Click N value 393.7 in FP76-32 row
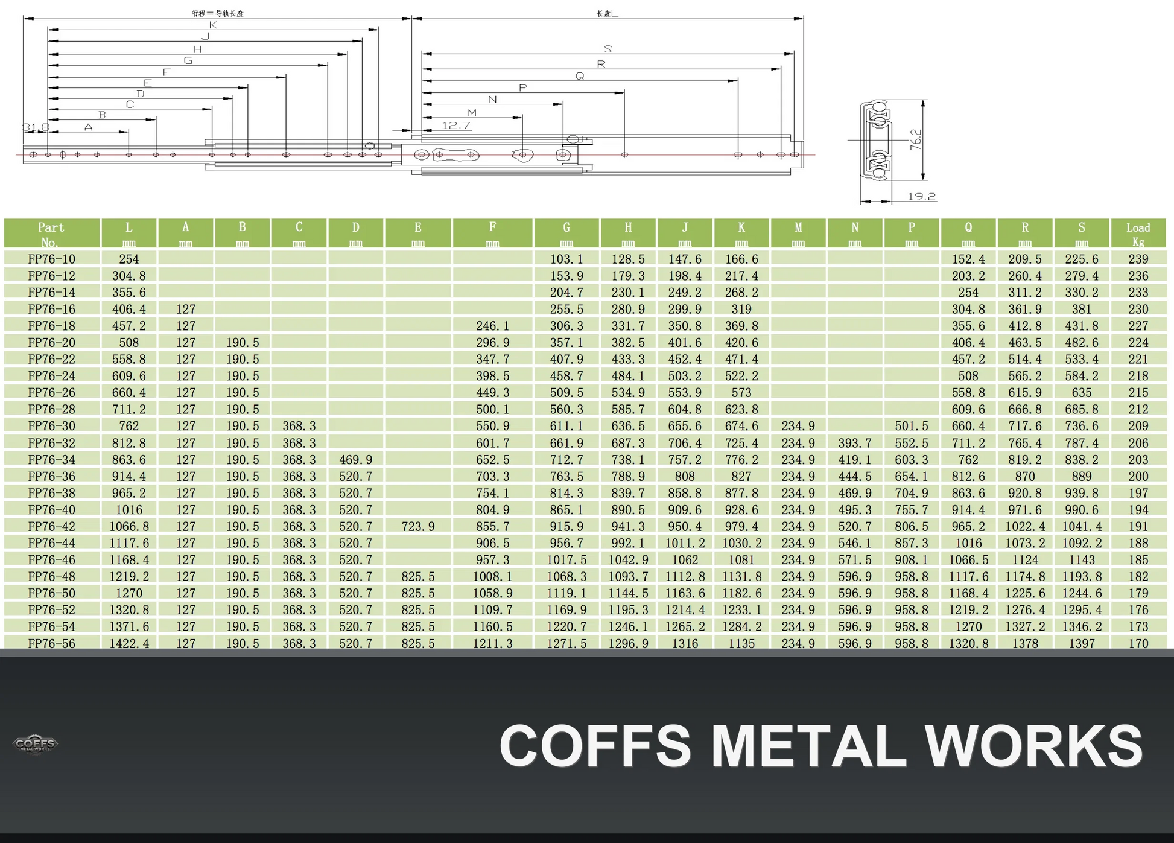1174x843 pixels. (855, 443)
